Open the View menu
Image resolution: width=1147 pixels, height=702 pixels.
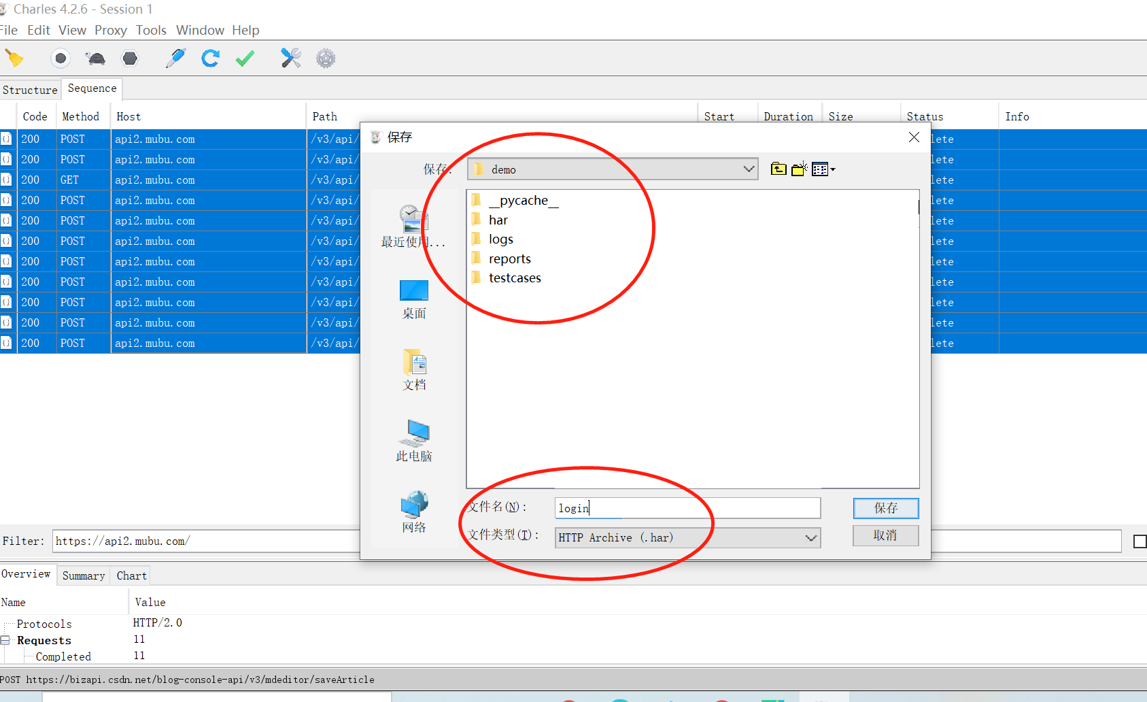coord(72,30)
